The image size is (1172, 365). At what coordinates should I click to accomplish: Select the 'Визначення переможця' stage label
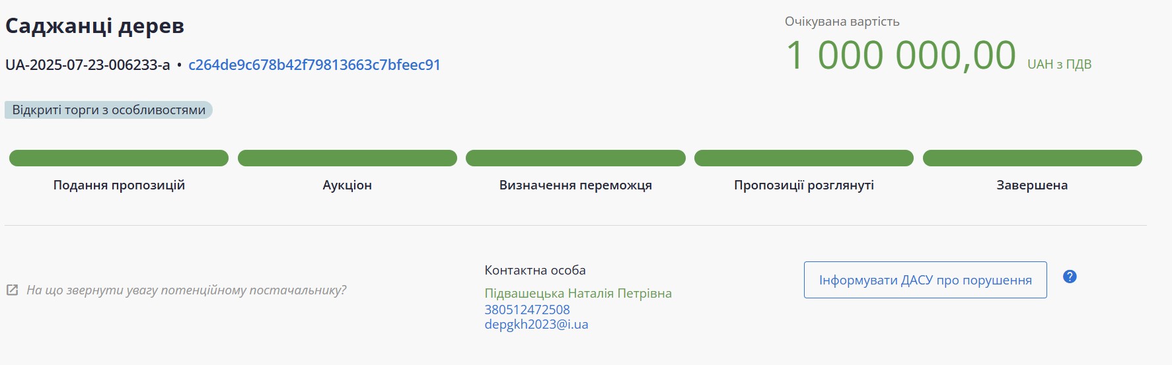(575, 185)
